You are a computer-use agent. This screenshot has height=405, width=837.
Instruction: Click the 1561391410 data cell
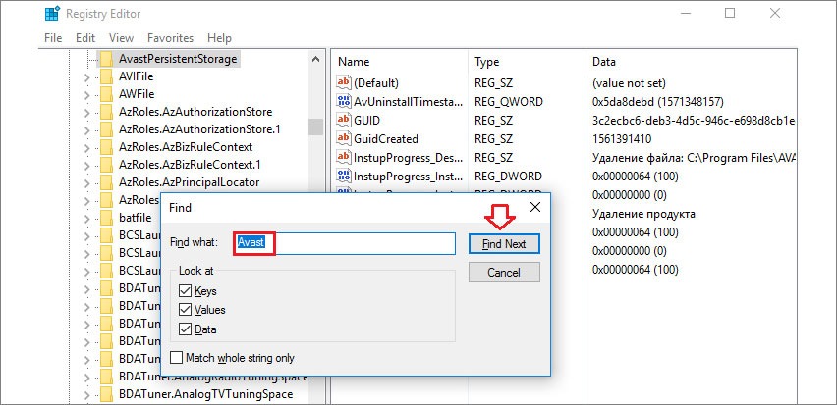tap(621, 138)
